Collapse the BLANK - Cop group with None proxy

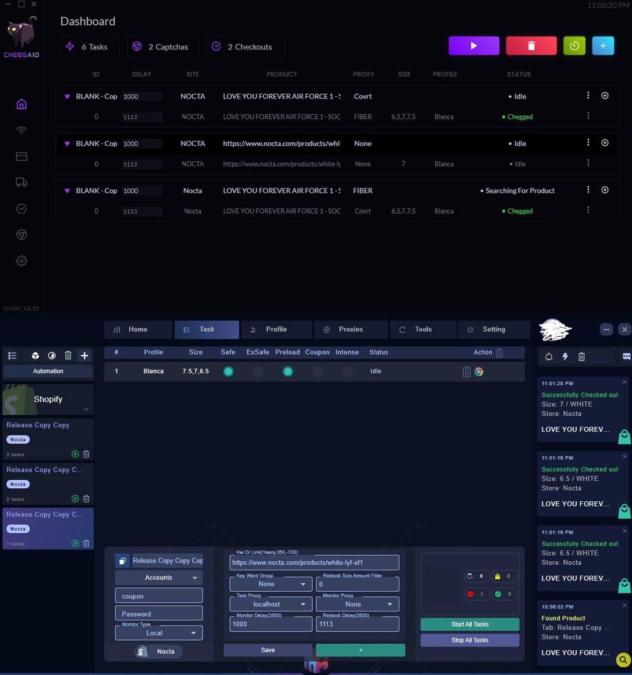click(x=67, y=144)
